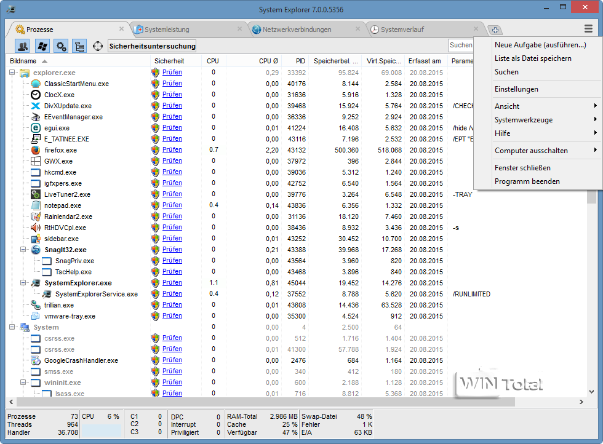The width and height of the screenshot is (603, 444).
Task: Click the Suchen search input field
Action: (461, 45)
